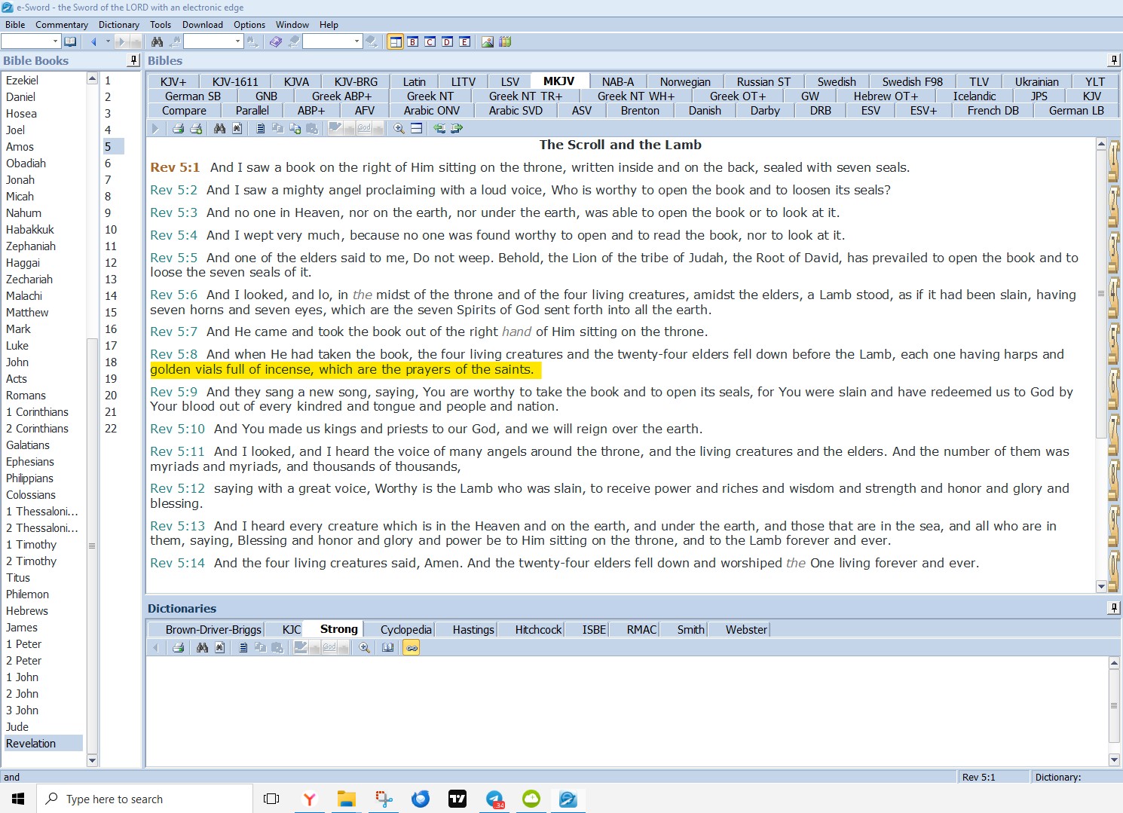Click the Rev 5:2 verse reference
The height and width of the screenshot is (813, 1123).
(x=173, y=190)
